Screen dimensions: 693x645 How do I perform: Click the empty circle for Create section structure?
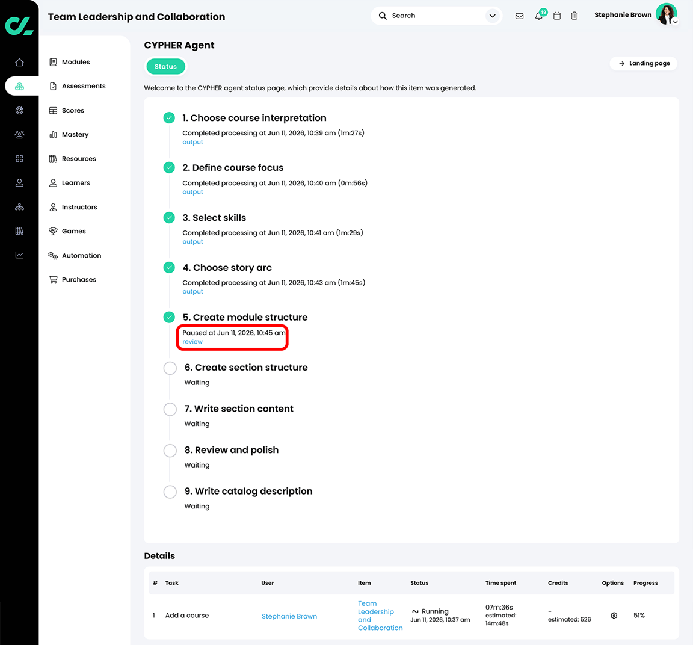170,368
